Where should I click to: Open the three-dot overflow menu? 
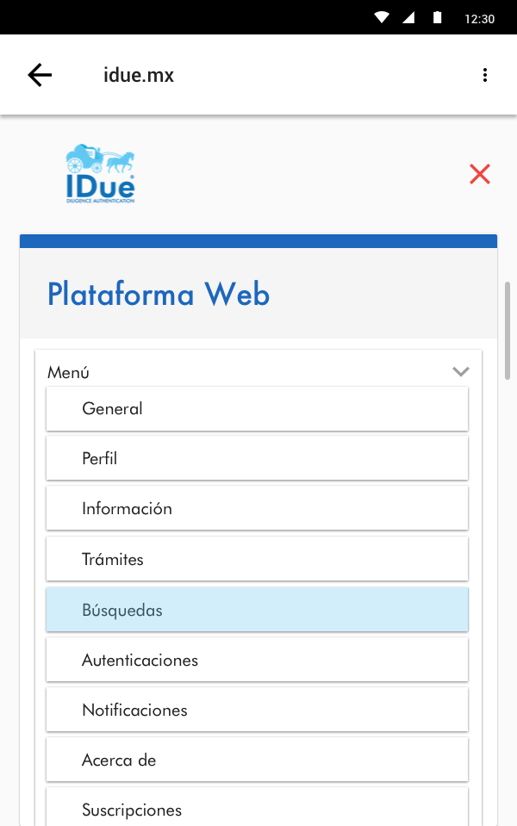(x=485, y=75)
